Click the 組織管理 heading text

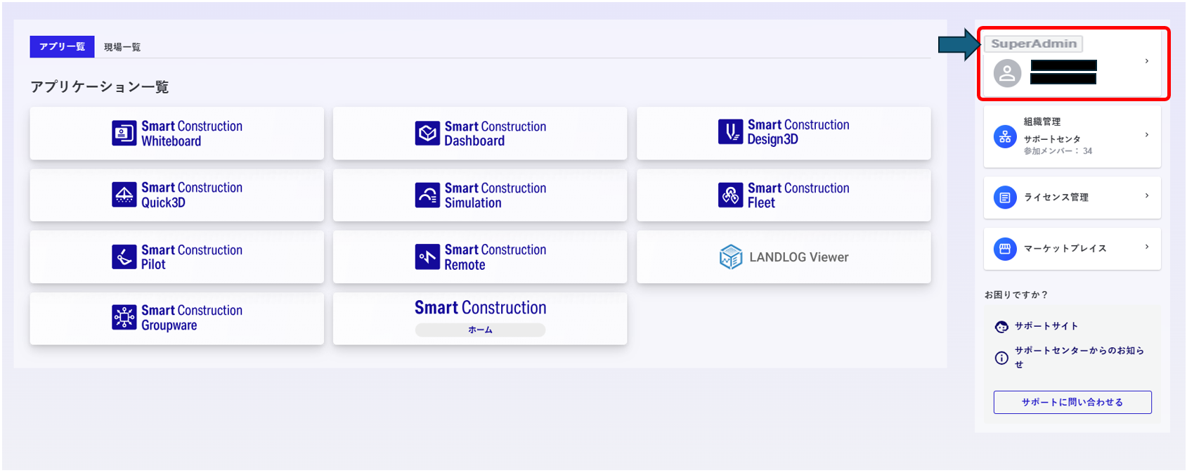tap(1042, 122)
